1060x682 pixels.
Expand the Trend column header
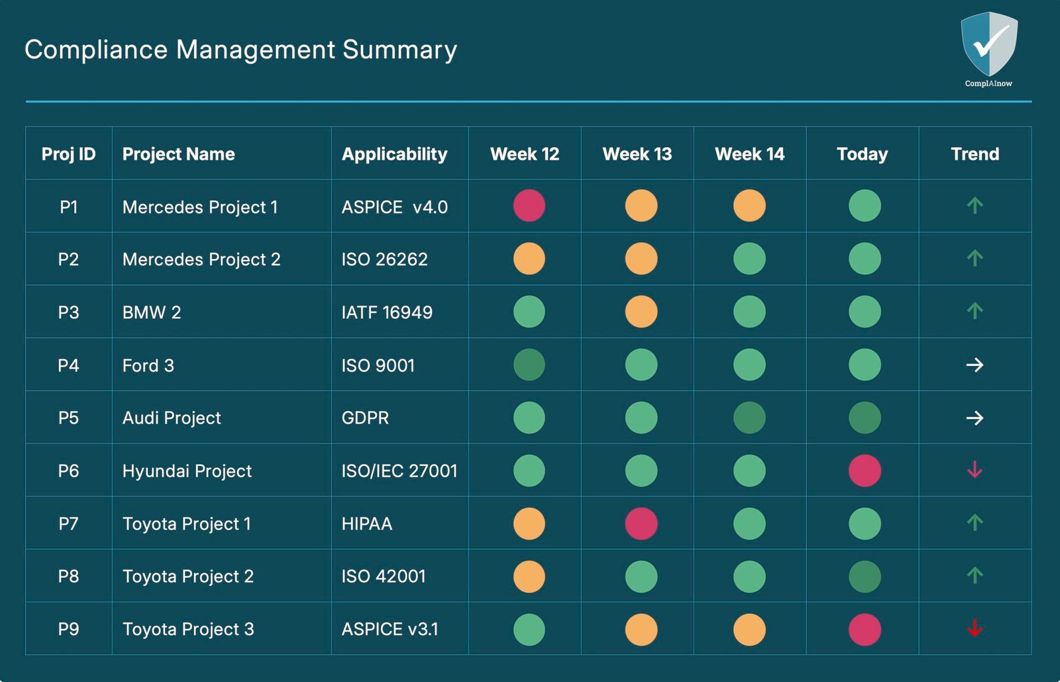[x=974, y=154]
